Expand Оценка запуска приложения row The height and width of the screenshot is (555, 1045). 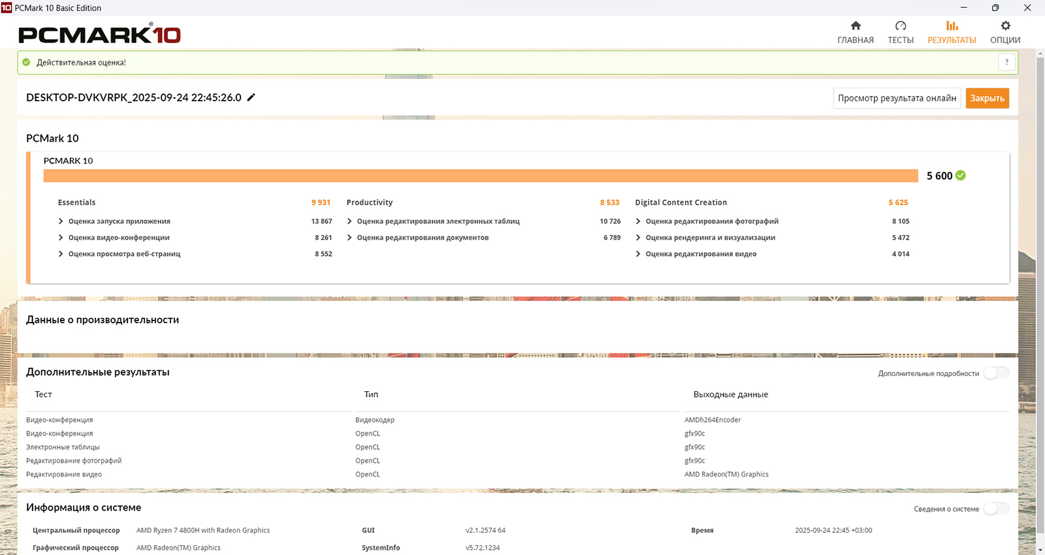pyautogui.click(x=61, y=221)
